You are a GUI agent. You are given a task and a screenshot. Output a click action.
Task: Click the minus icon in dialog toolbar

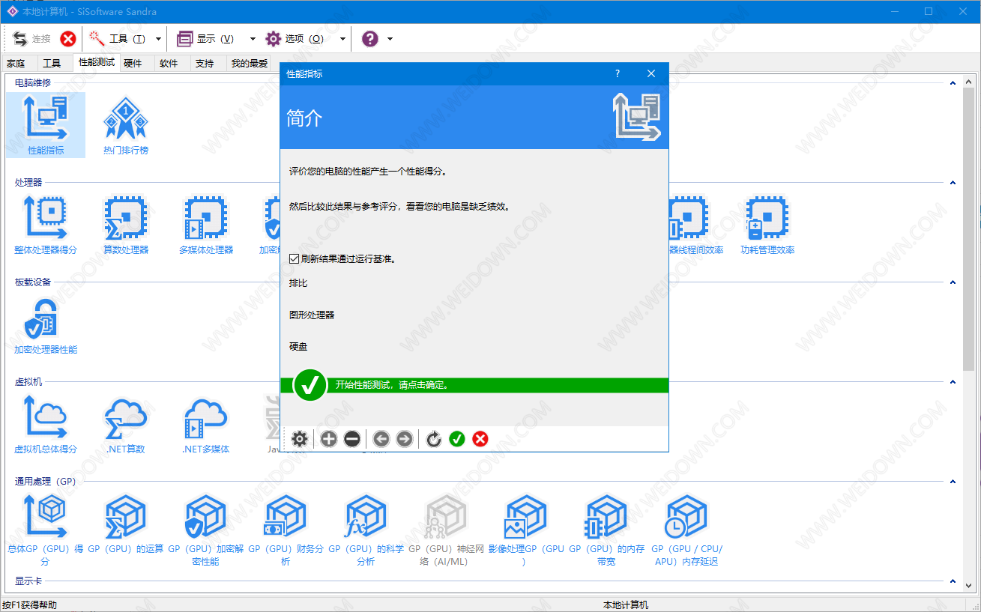[352, 439]
